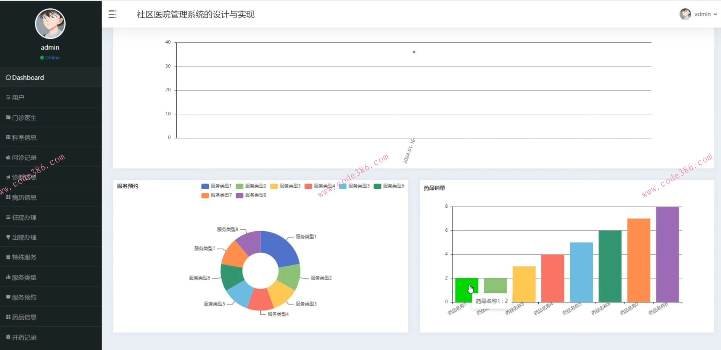Click the sidebar admin profile picture
This screenshot has height=350, width=721.
click(x=50, y=24)
